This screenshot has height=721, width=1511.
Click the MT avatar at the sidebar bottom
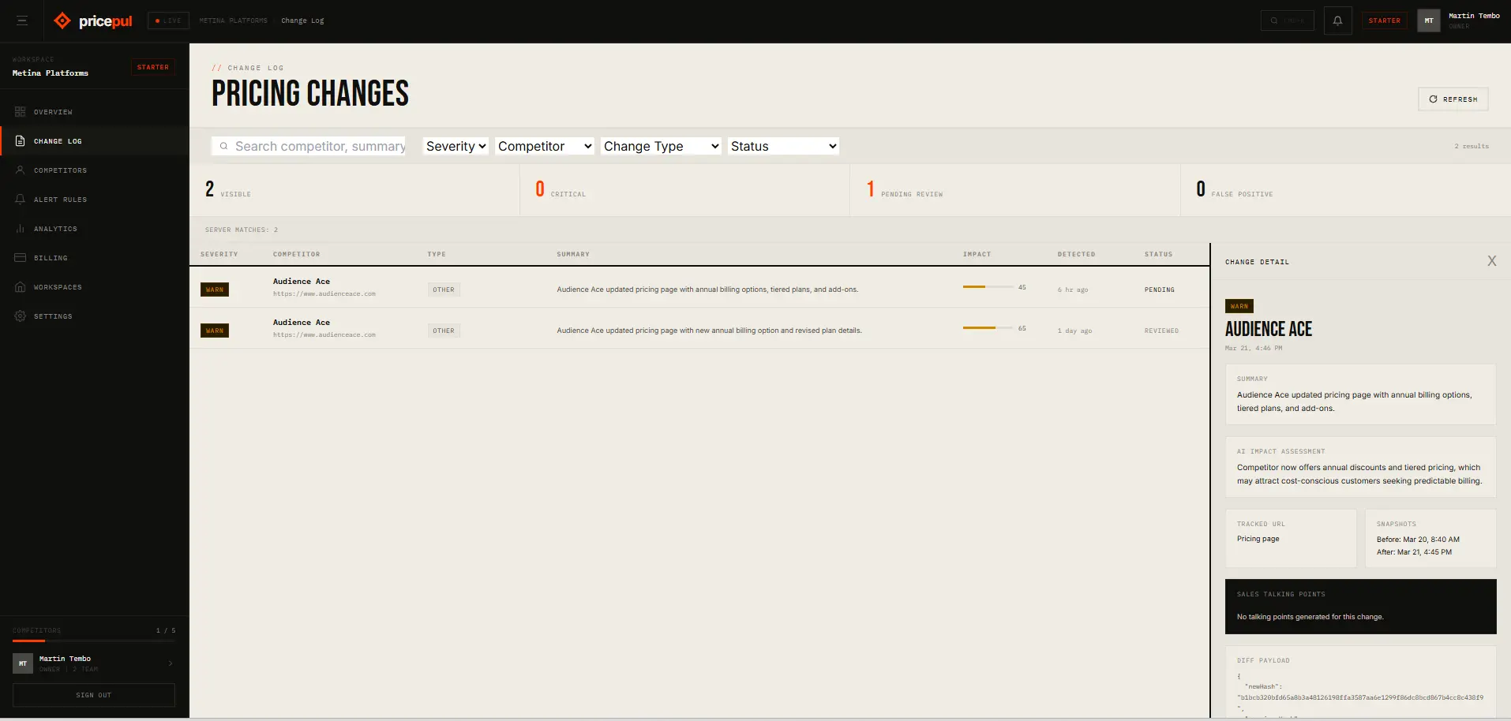[x=23, y=663]
